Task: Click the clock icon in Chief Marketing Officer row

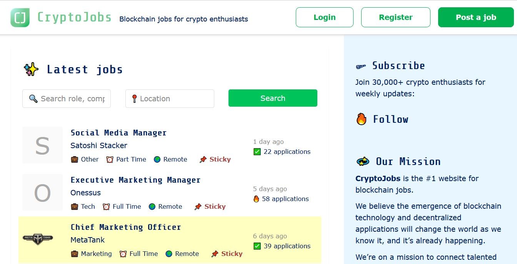Action: tap(123, 254)
